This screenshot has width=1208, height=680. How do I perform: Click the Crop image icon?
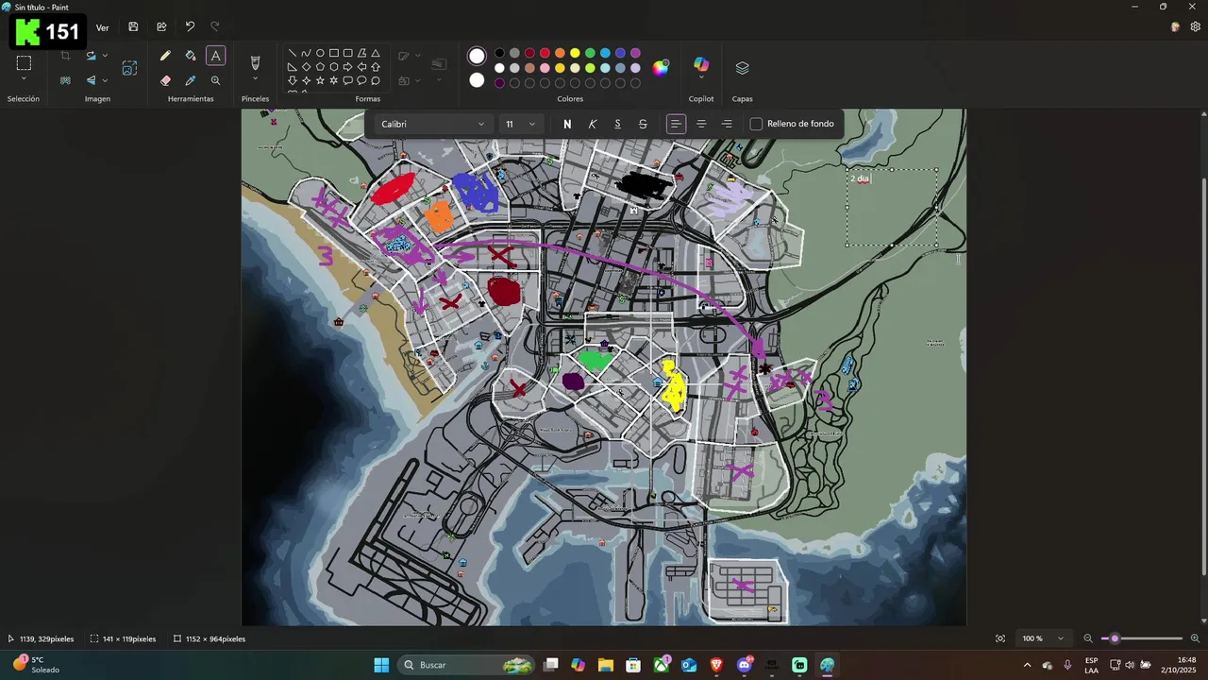point(65,56)
